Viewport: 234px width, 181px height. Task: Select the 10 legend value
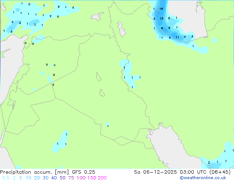click(28, 178)
